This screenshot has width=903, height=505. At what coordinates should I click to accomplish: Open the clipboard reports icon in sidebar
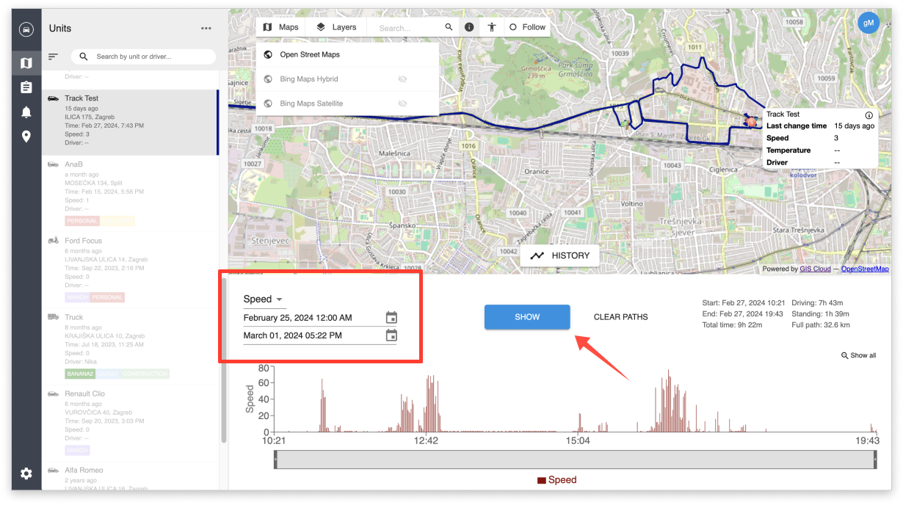[26, 87]
